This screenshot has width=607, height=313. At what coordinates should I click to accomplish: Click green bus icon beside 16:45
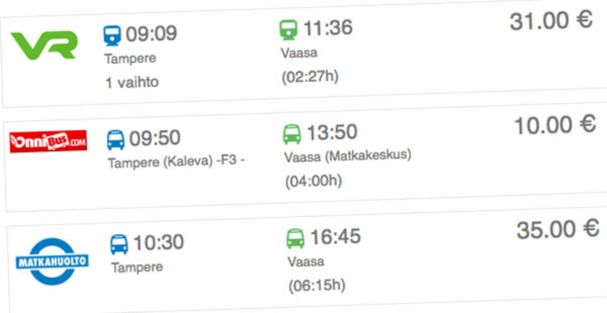point(295,238)
